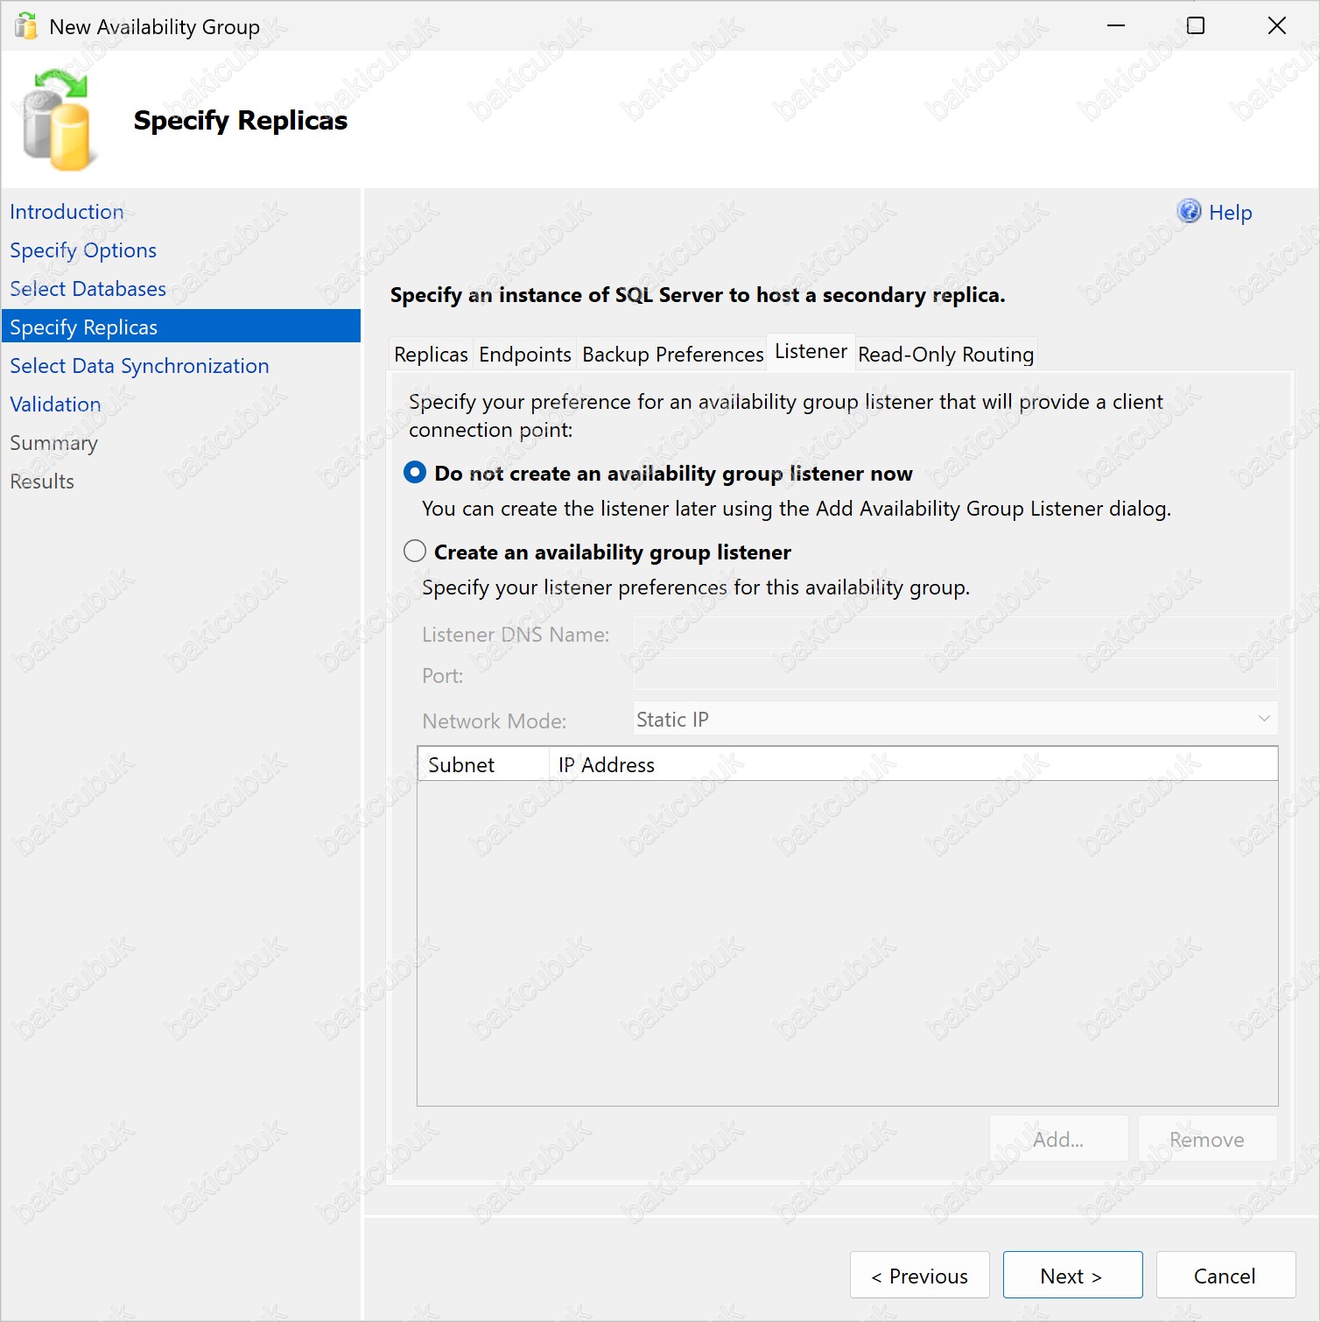Select 'Create an availability group listener' option
Viewport: 1320px width, 1322px height.
[x=415, y=552]
